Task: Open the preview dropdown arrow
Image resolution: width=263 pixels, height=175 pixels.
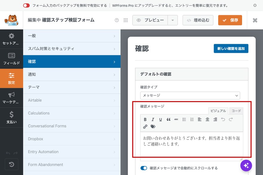Action: point(173,20)
